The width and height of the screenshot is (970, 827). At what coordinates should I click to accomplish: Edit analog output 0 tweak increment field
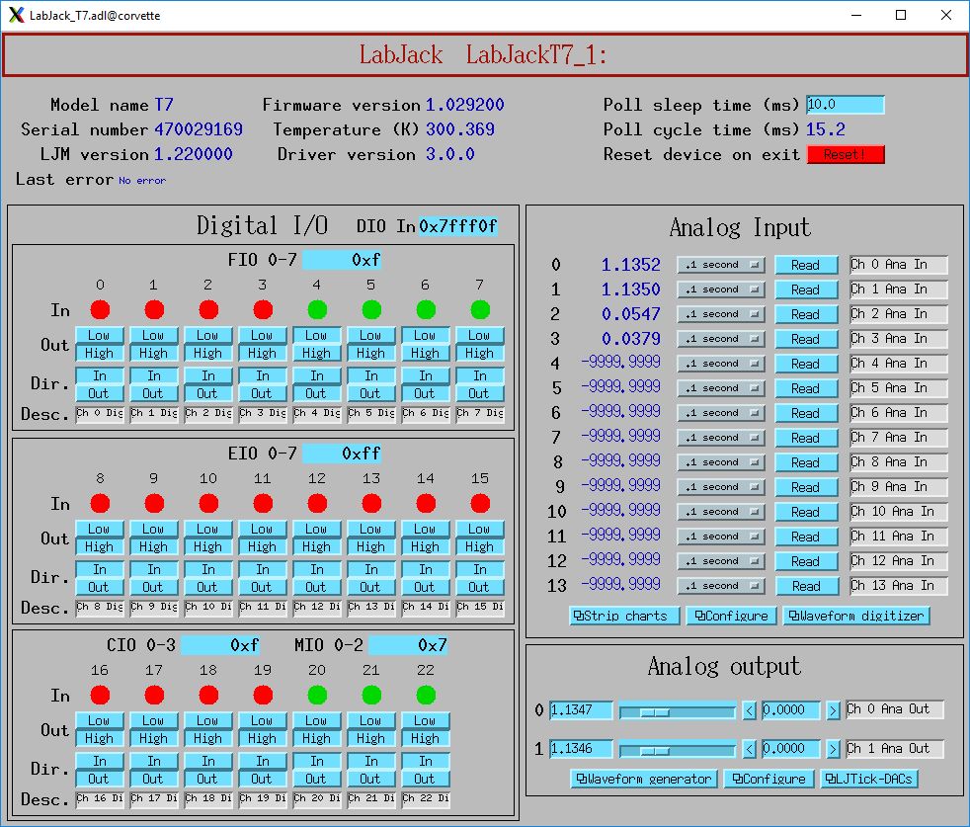(x=791, y=710)
